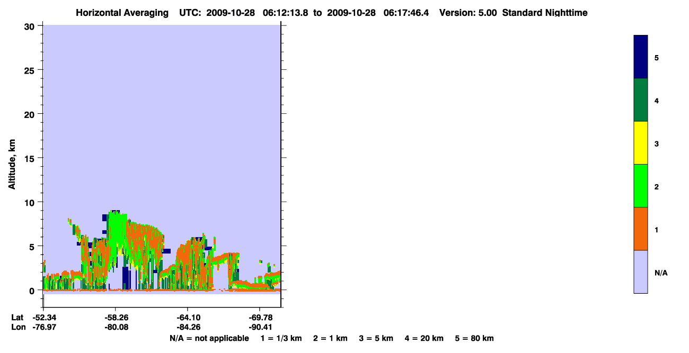
Task: Click the dark green colorbar segment labeled 4
Action: coord(641,100)
